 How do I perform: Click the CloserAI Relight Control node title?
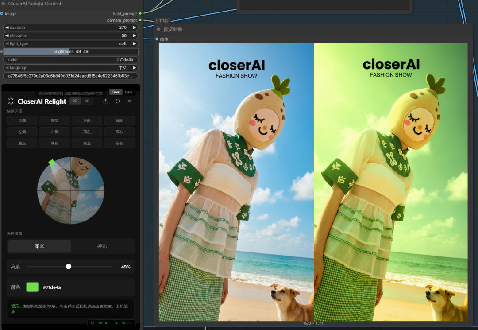(x=35, y=4)
